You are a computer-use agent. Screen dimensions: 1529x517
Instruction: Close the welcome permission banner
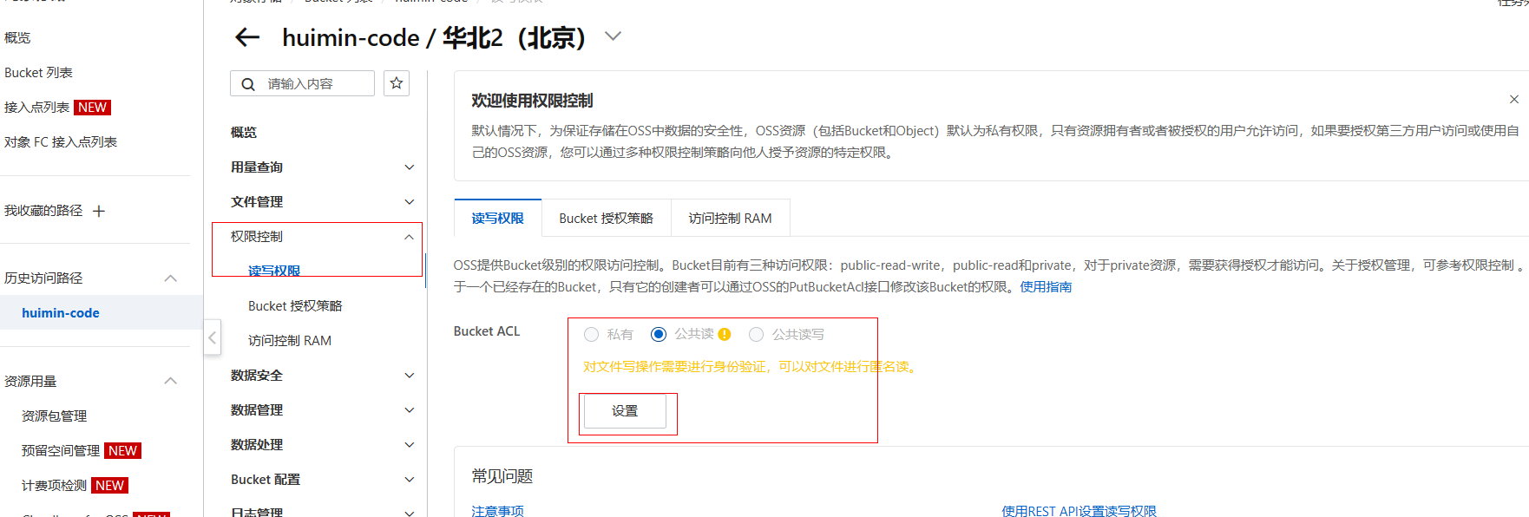(x=1513, y=100)
